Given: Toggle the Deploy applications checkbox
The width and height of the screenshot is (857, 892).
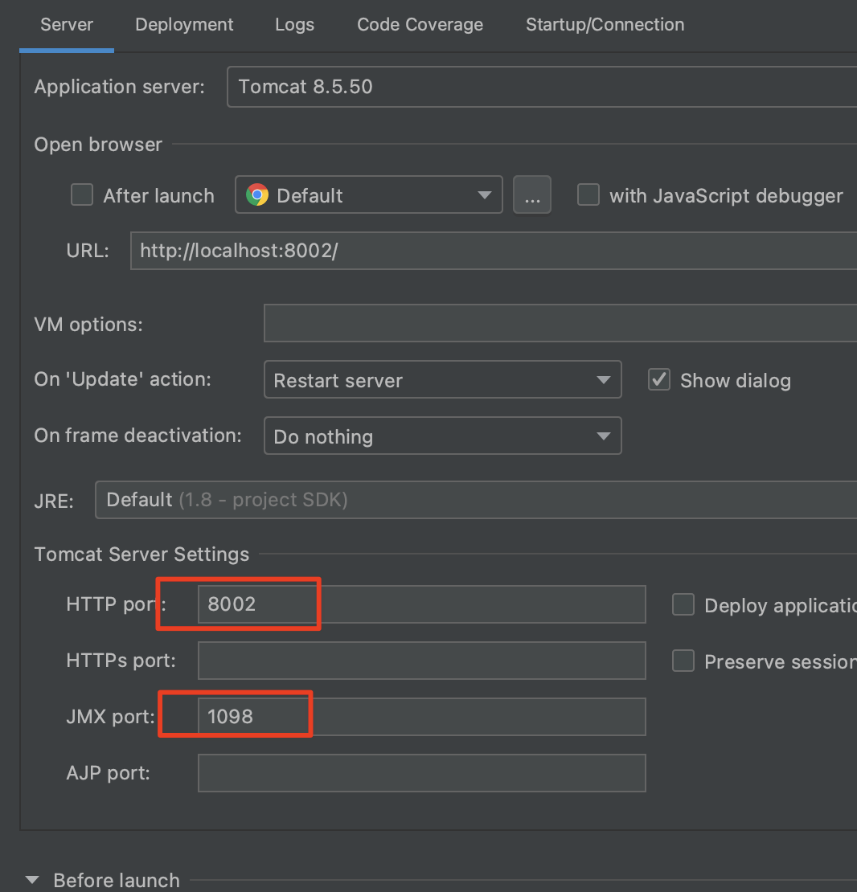Looking at the screenshot, I should pyautogui.click(x=683, y=604).
